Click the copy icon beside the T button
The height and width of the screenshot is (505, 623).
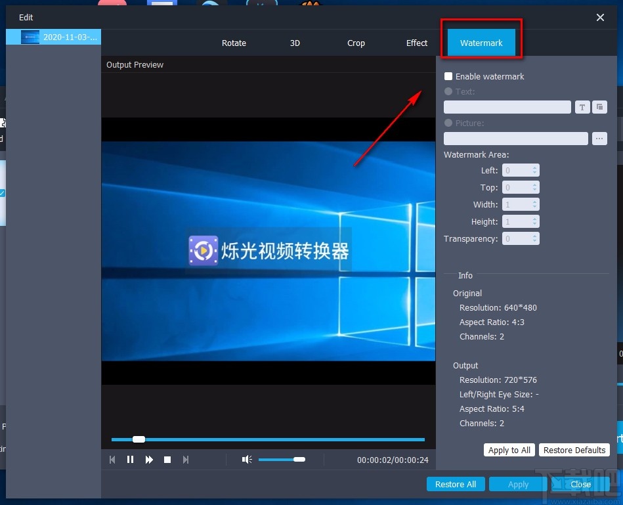point(599,106)
